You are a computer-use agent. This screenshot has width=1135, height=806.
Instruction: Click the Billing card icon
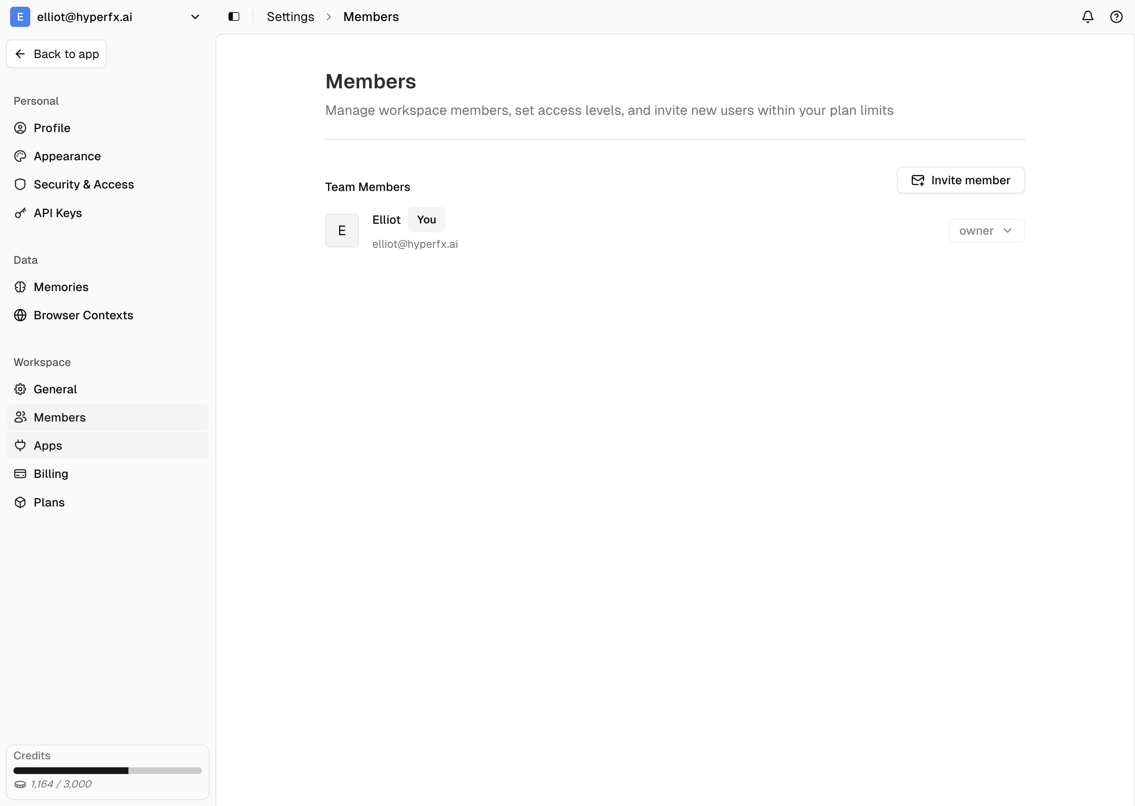coord(20,474)
